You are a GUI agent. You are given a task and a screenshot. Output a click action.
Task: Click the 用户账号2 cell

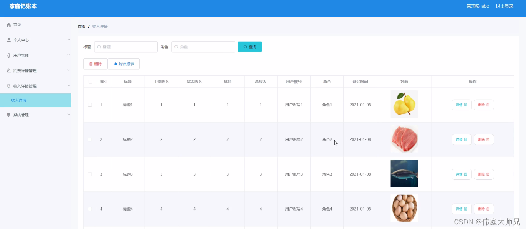pos(294,139)
